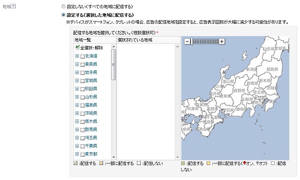Image resolution: width=300 pixels, height=180 pixels.
Task: Expand the 群馬県 tree node
Action: click(x=77, y=130)
